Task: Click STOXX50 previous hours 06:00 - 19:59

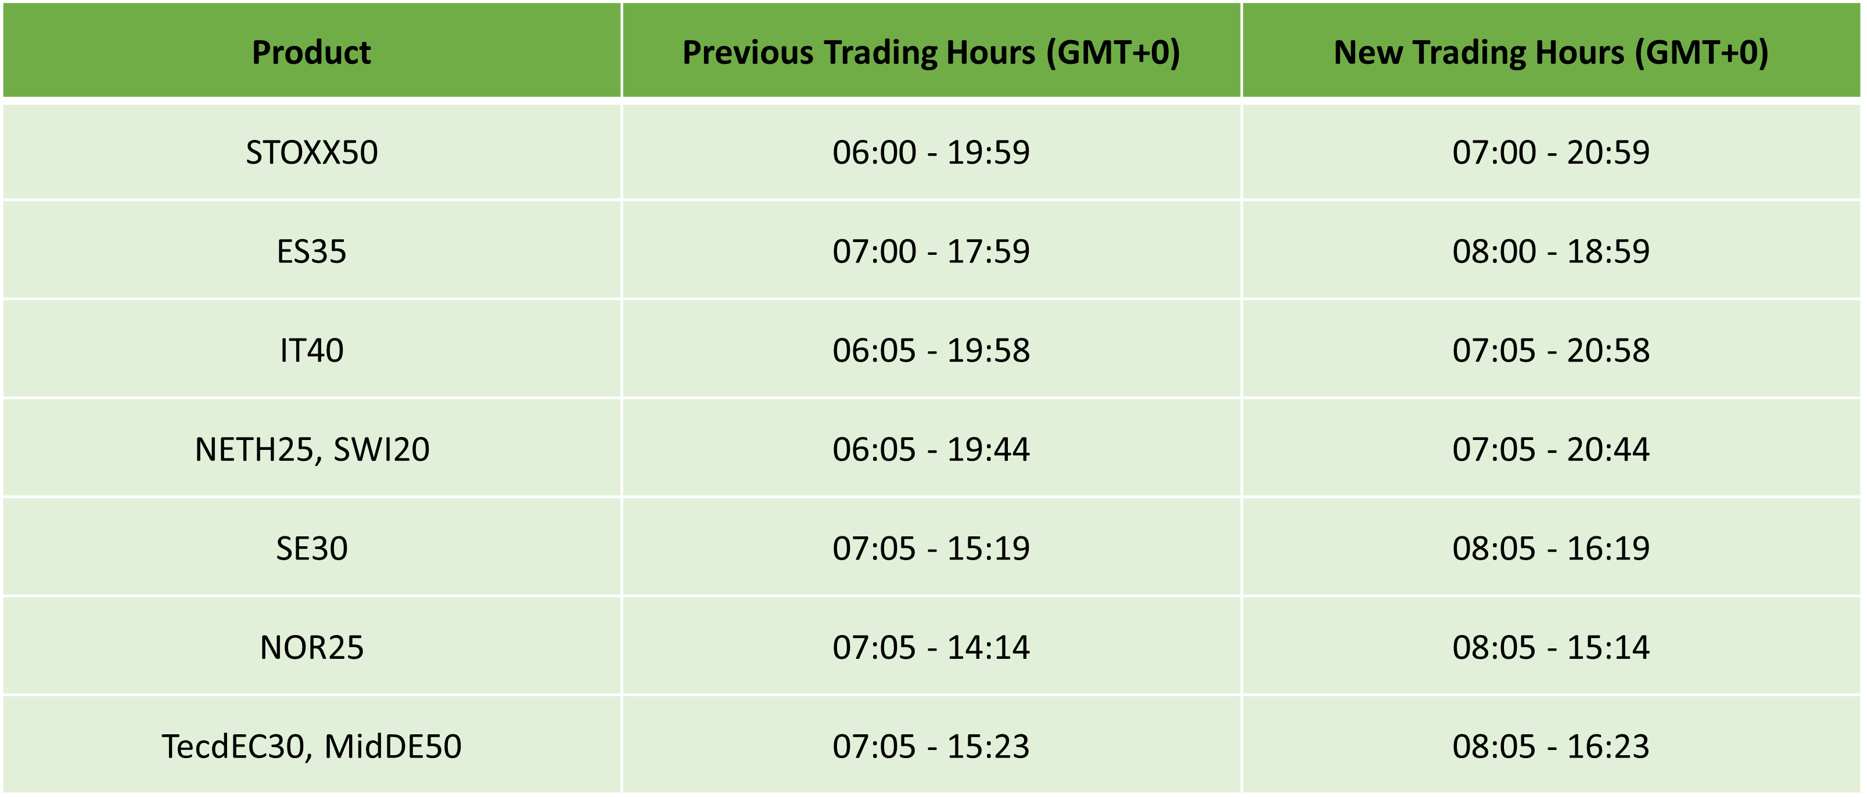Action: point(931,152)
